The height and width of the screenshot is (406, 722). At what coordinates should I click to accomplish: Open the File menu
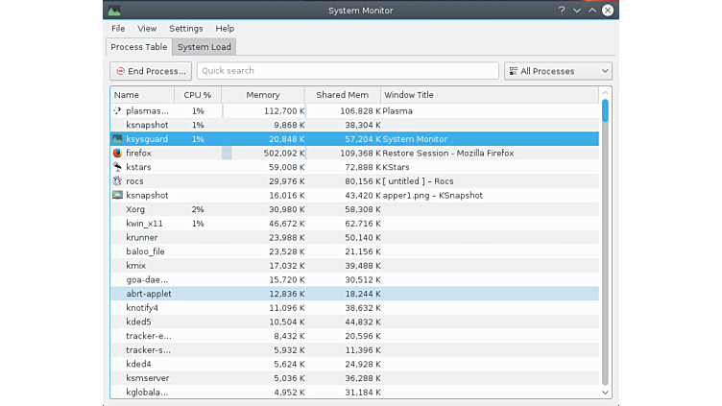tap(118, 29)
